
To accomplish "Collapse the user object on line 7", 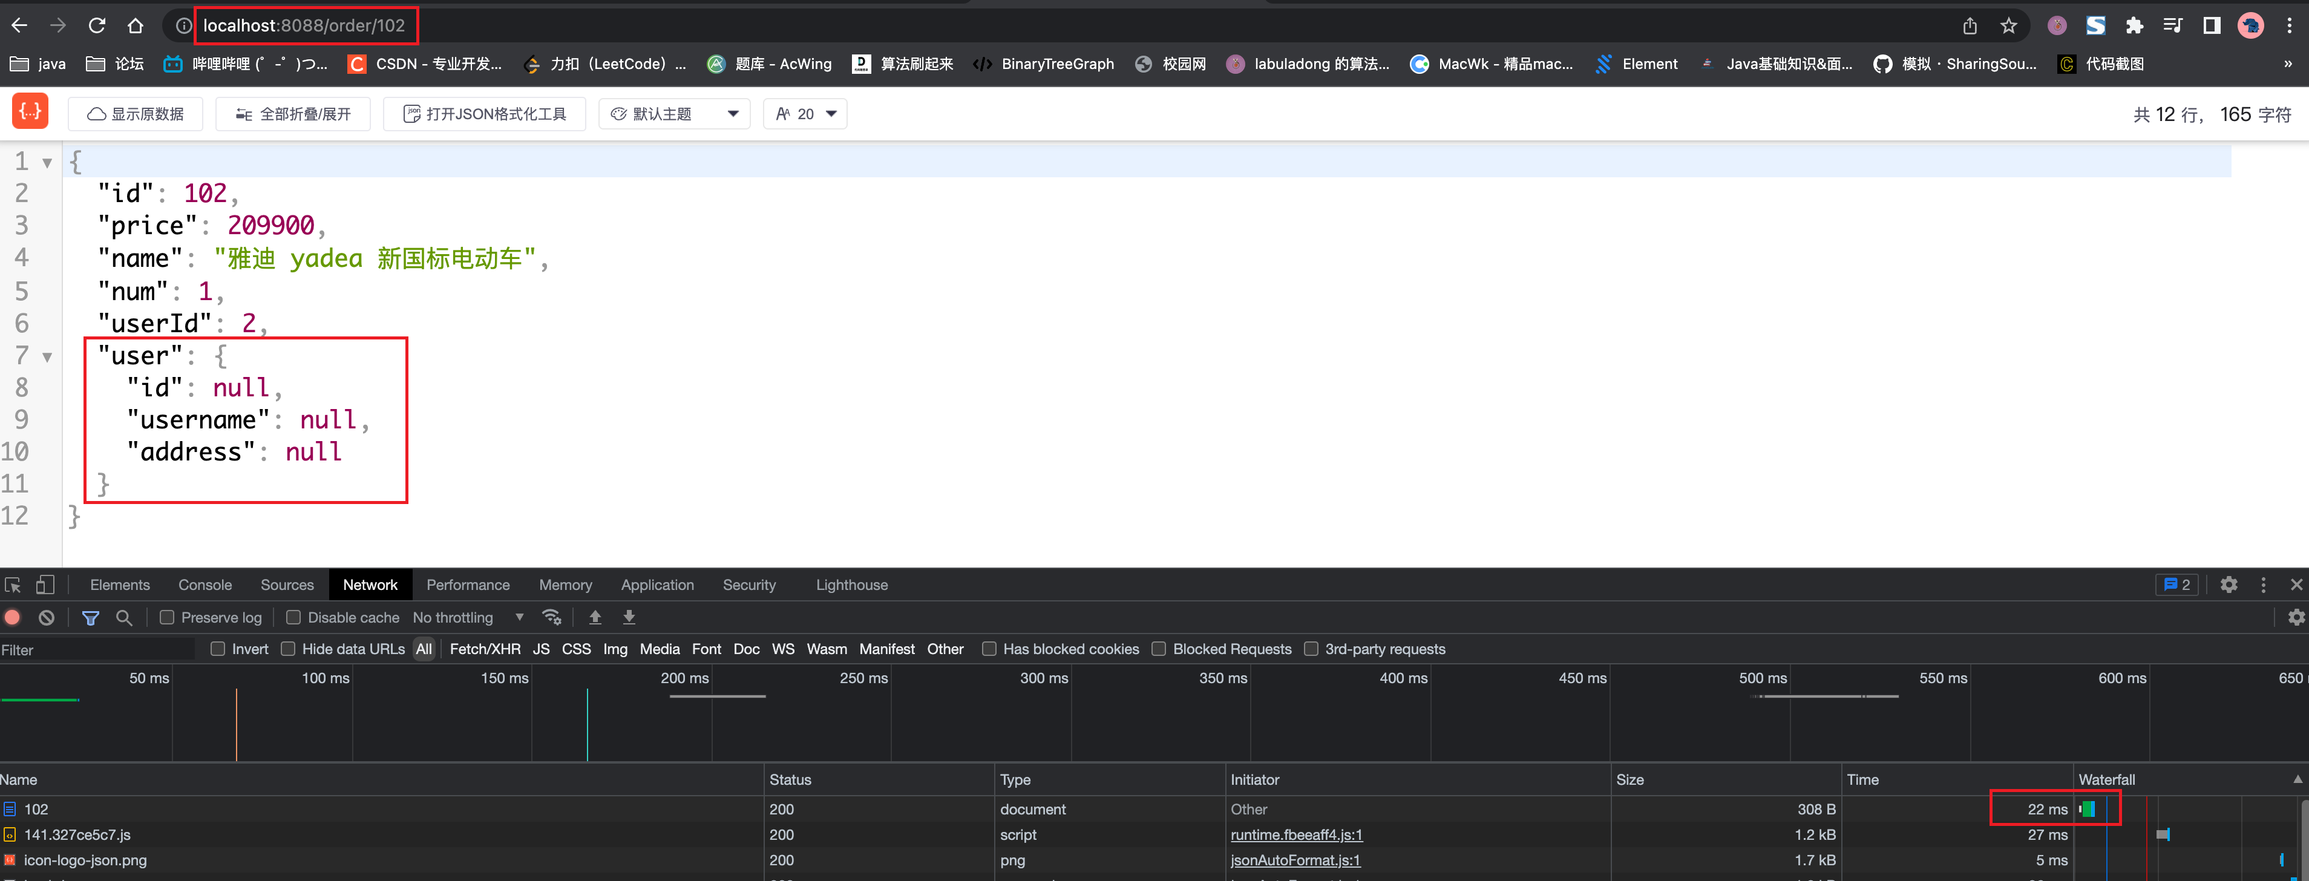I will tap(47, 357).
